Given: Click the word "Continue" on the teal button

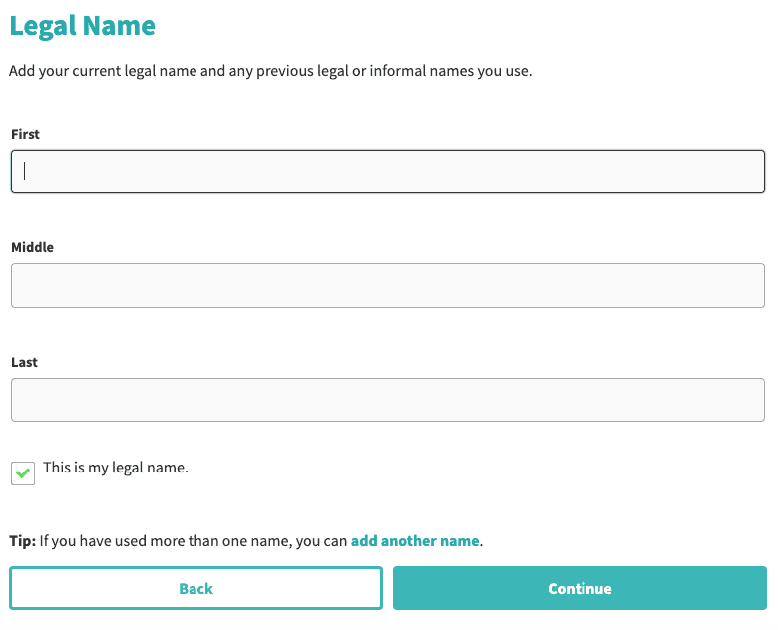Looking at the screenshot, I should (580, 588).
